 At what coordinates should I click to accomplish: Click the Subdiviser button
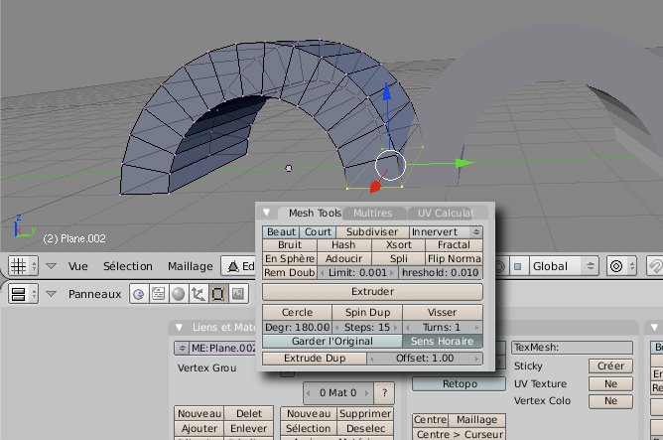[372, 231]
